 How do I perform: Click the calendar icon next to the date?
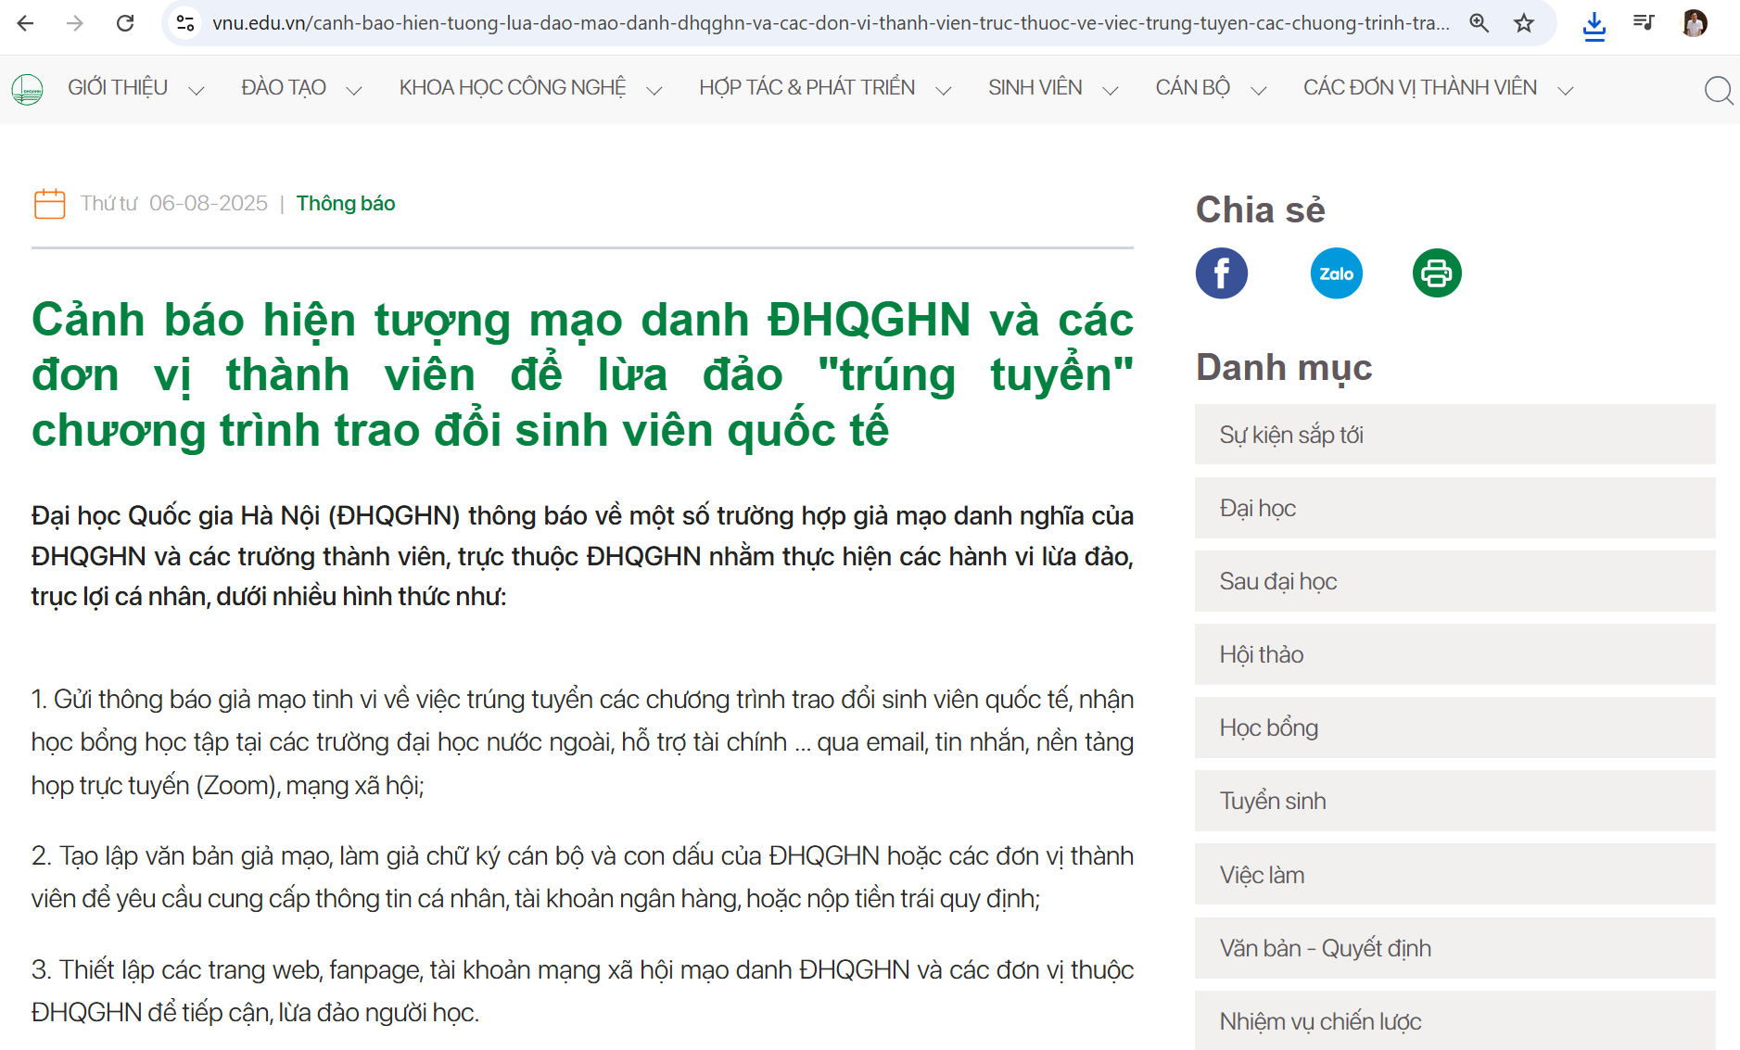click(49, 203)
